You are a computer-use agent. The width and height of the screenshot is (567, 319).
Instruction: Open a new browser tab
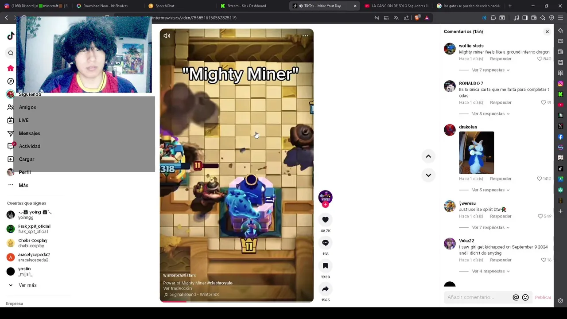[x=510, y=6]
